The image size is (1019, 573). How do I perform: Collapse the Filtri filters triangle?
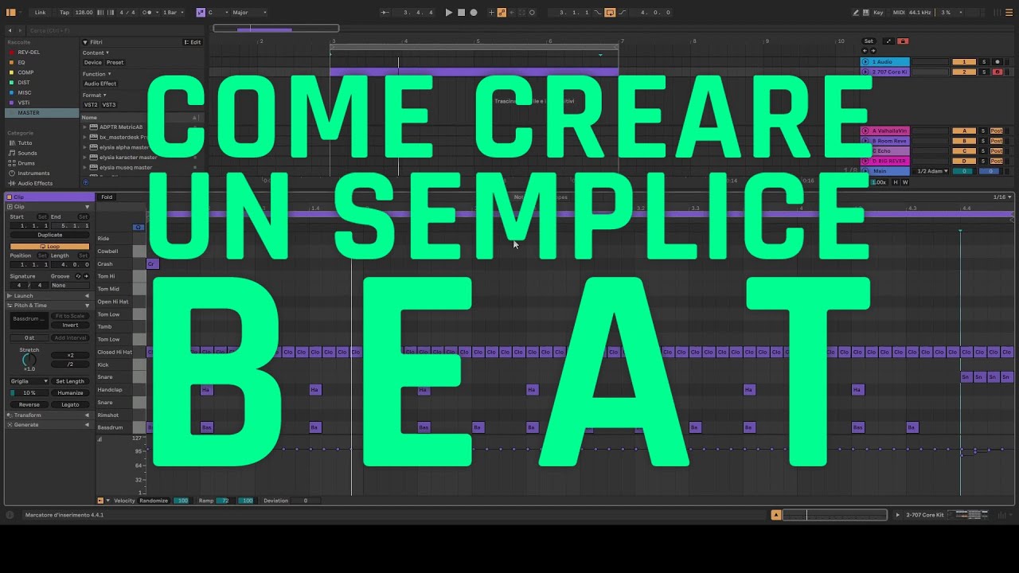click(85, 42)
